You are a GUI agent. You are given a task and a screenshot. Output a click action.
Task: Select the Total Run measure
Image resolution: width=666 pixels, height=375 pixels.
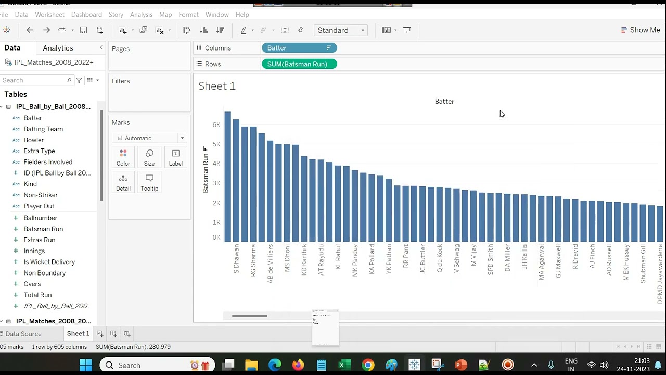tap(37, 295)
